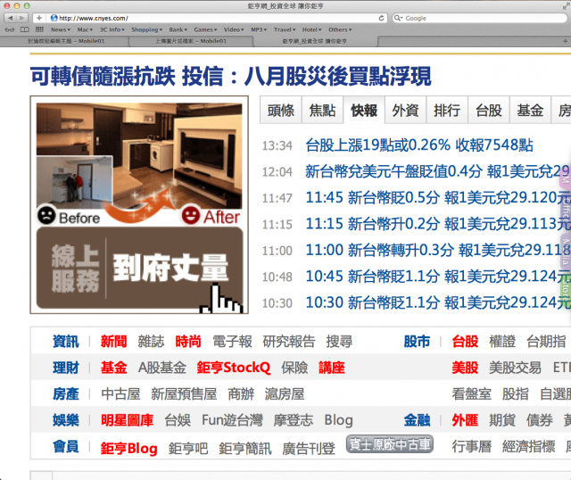Open Top Sites grid icon
This screenshot has width=571, height=480.
[x=39, y=29]
